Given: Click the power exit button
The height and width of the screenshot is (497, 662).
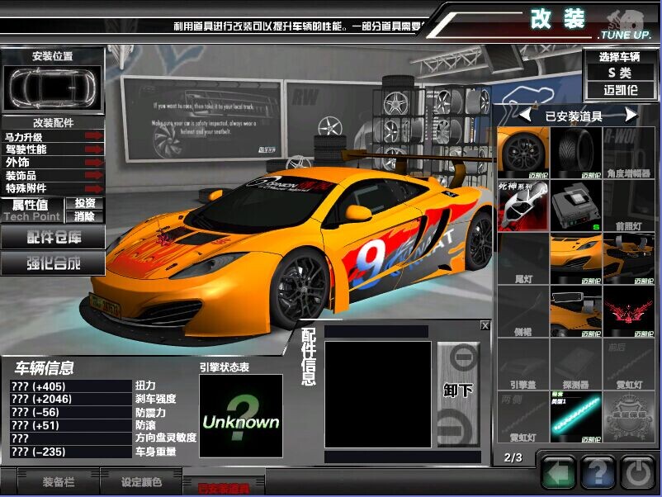Looking at the screenshot, I should click(637, 473).
